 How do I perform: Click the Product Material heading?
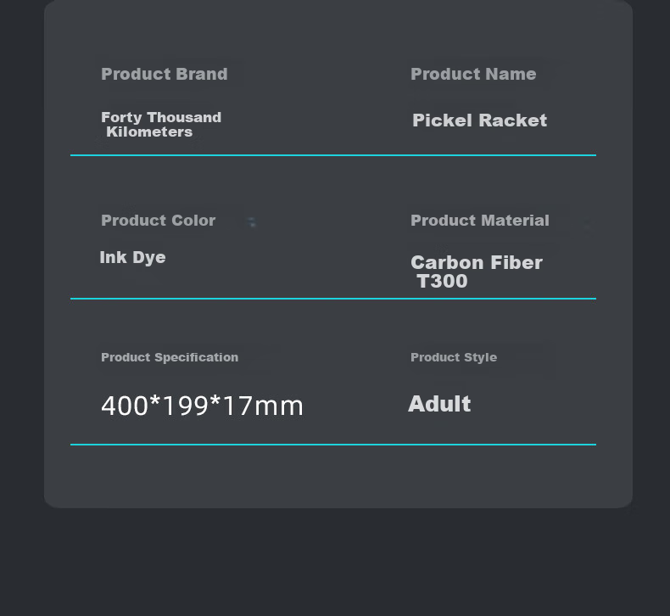[x=480, y=221]
